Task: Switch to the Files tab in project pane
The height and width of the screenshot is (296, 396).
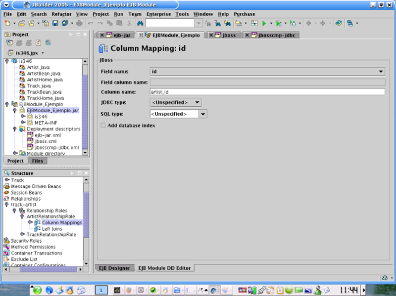Action: pos(37,161)
